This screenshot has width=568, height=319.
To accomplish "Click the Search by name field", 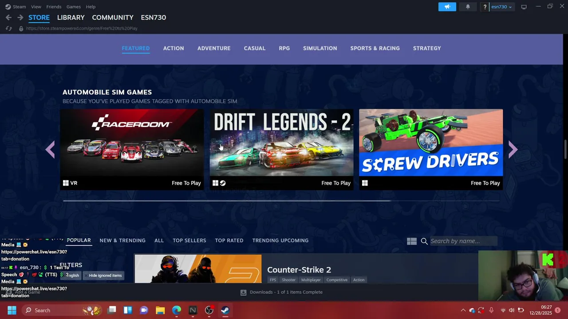I will point(463,241).
